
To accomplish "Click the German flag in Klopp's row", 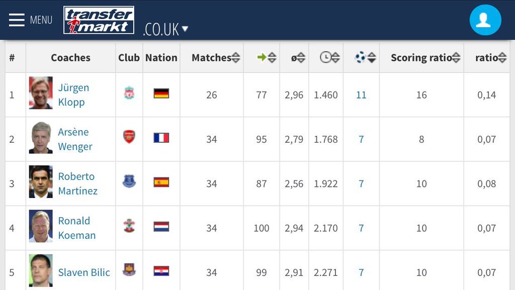I will 161,93.
